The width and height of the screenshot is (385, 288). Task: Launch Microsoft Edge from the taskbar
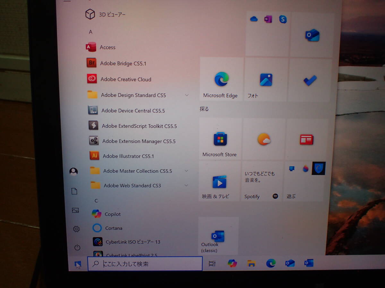[271, 263]
